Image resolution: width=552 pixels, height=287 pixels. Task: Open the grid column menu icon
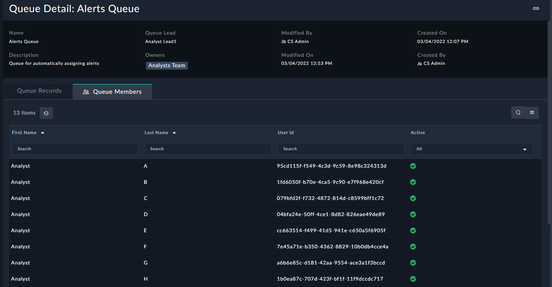pos(532,113)
